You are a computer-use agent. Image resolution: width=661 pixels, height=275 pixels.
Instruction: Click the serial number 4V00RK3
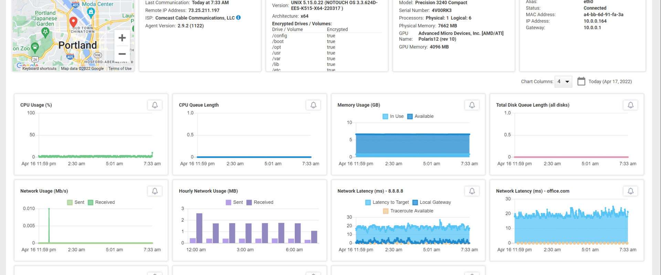tap(442, 10)
